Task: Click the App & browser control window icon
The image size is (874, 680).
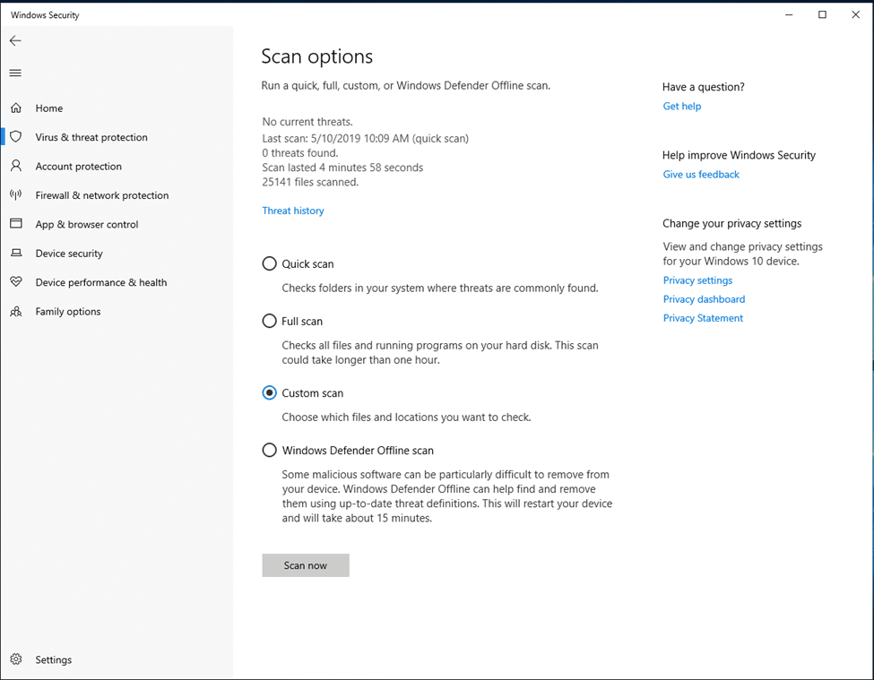Action: pyautogui.click(x=16, y=224)
